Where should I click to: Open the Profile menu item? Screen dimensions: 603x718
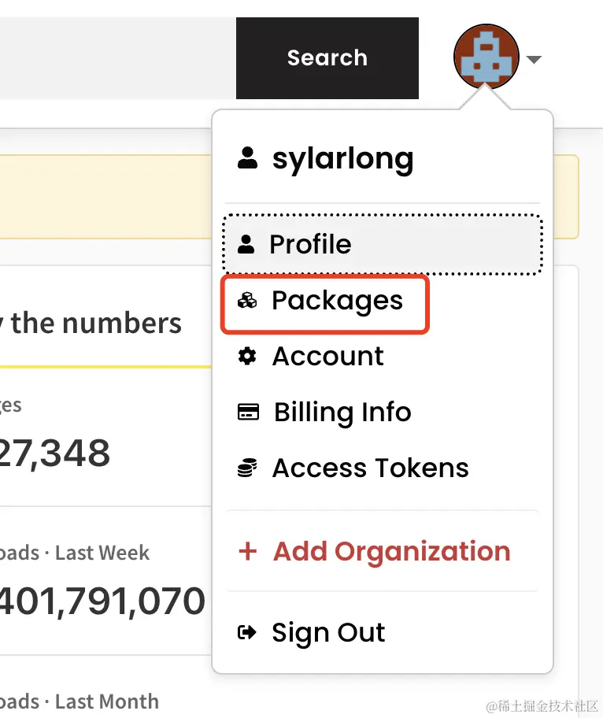(x=383, y=244)
